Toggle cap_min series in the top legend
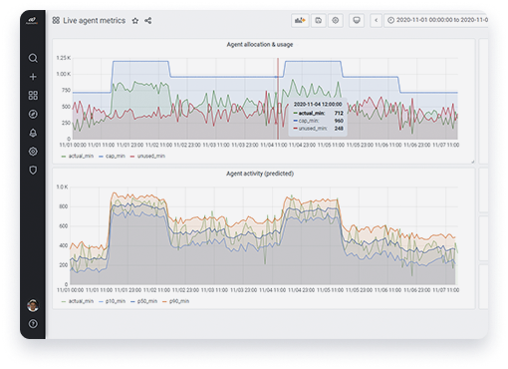The height and width of the screenshot is (369, 508). pyautogui.click(x=112, y=156)
